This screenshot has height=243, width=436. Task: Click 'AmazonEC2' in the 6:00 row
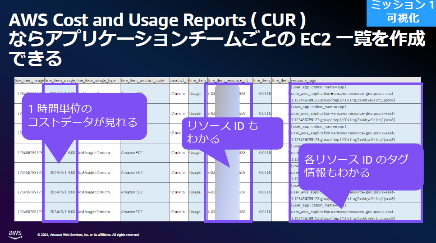point(132,212)
